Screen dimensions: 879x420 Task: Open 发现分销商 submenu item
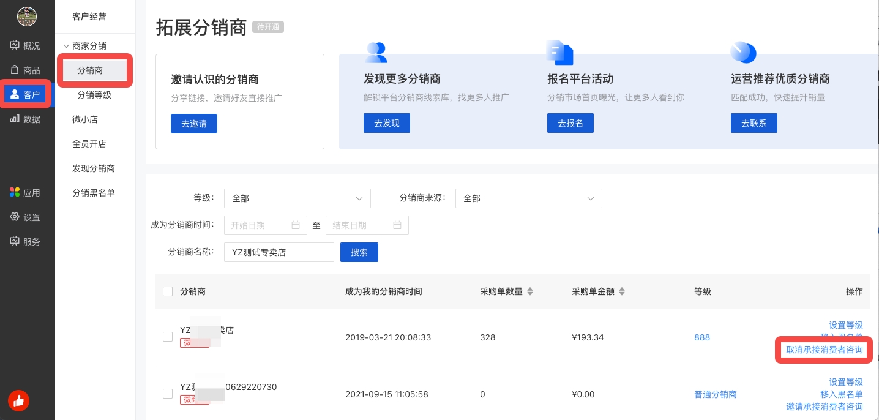coord(94,168)
